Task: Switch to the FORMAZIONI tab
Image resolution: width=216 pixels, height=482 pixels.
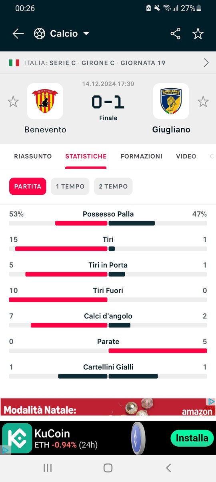Action: [142, 156]
